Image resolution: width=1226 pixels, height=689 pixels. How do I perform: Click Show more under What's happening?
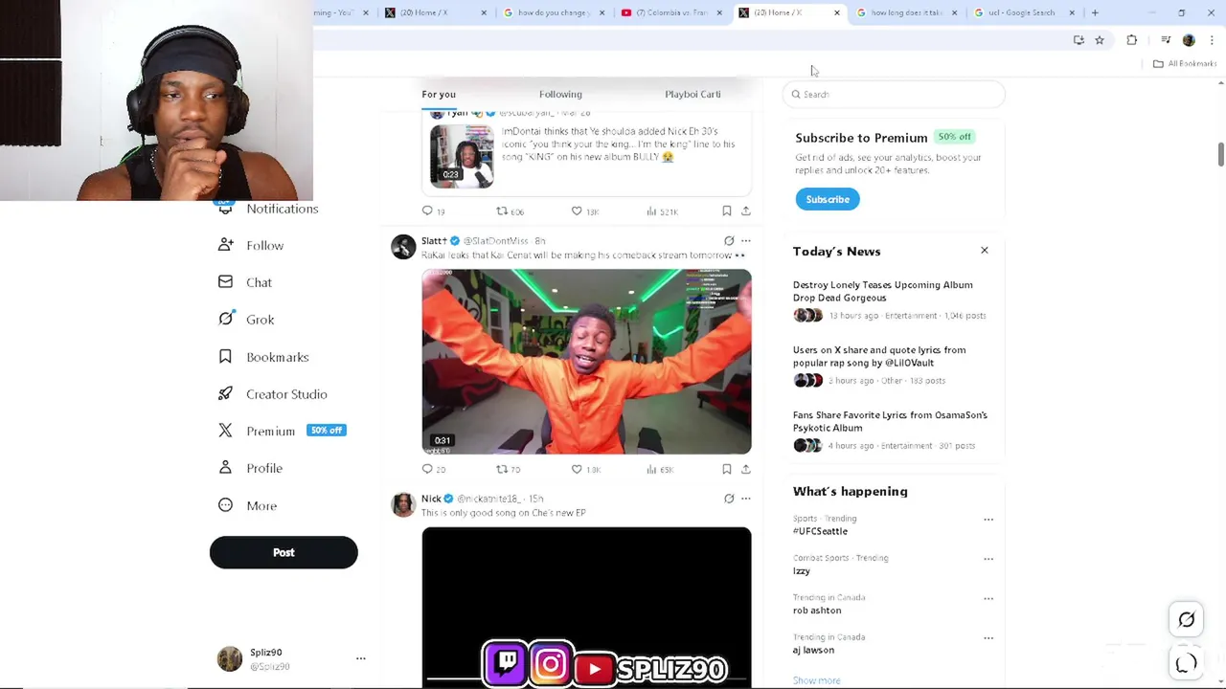click(816, 680)
